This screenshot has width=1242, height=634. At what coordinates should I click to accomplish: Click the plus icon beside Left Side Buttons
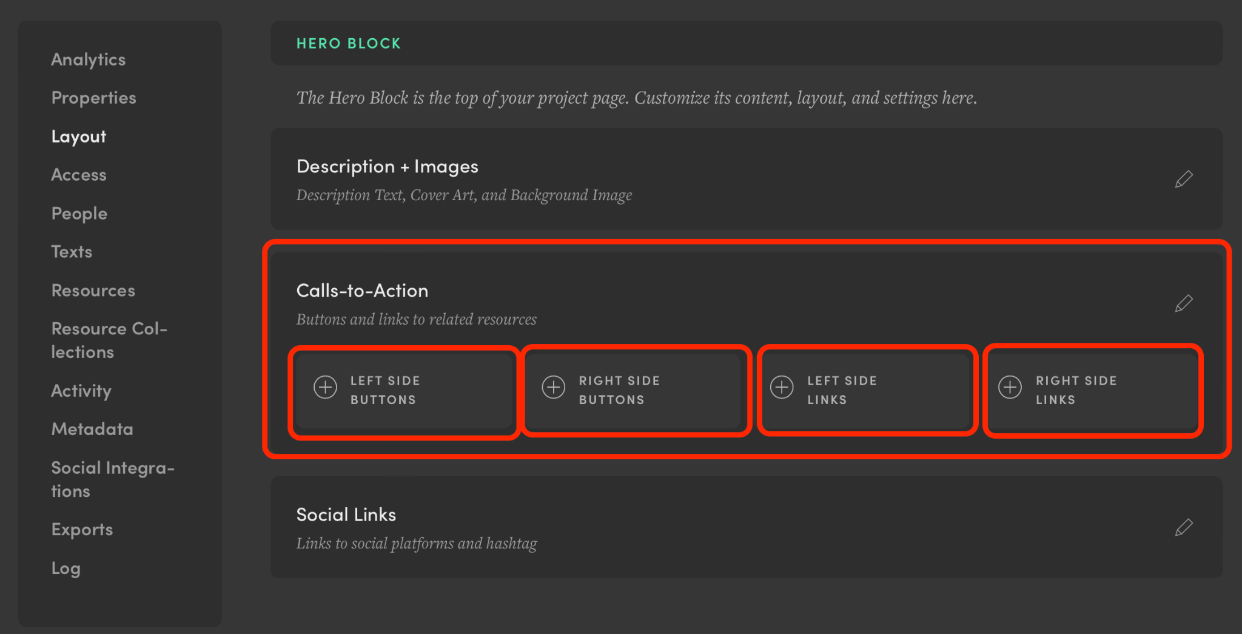click(x=325, y=387)
